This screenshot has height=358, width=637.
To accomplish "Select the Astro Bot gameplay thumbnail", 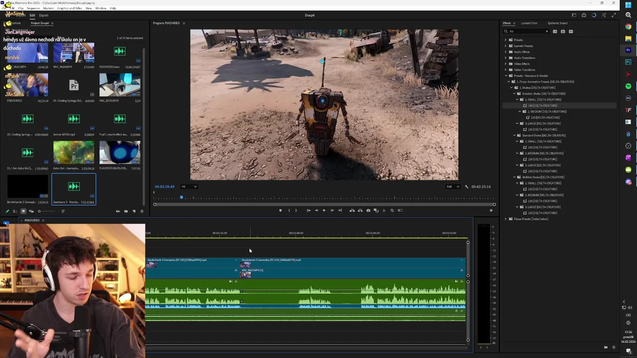I will (x=74, y=152).
